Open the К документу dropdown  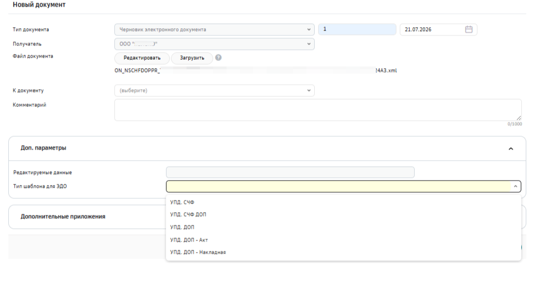tap(214, 90)
